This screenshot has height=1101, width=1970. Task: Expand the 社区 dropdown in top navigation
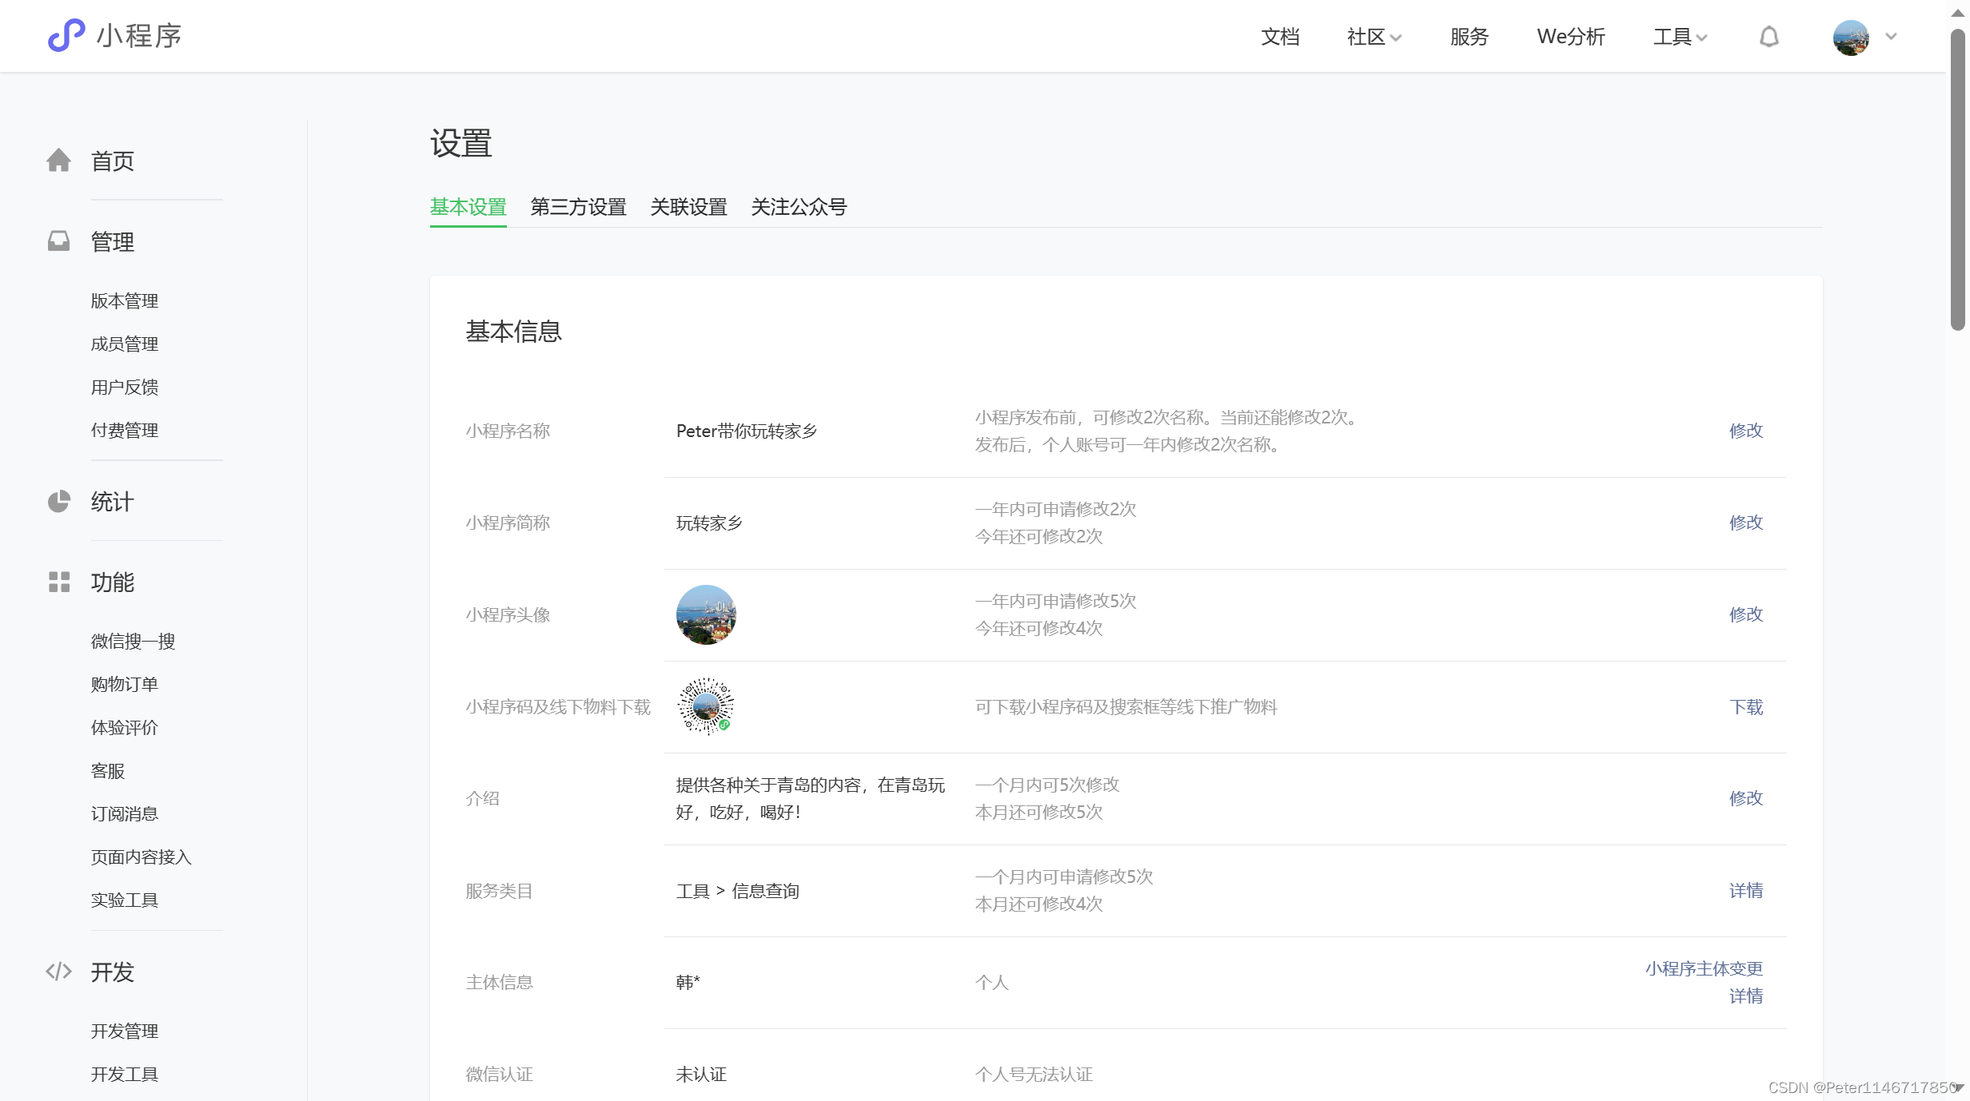[1373, 37]
